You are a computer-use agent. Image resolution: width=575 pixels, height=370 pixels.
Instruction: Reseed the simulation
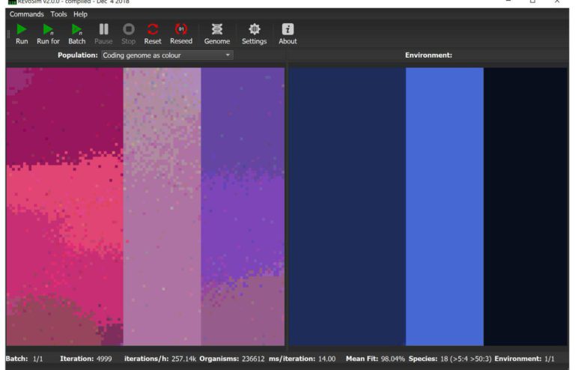coord(181,34)
